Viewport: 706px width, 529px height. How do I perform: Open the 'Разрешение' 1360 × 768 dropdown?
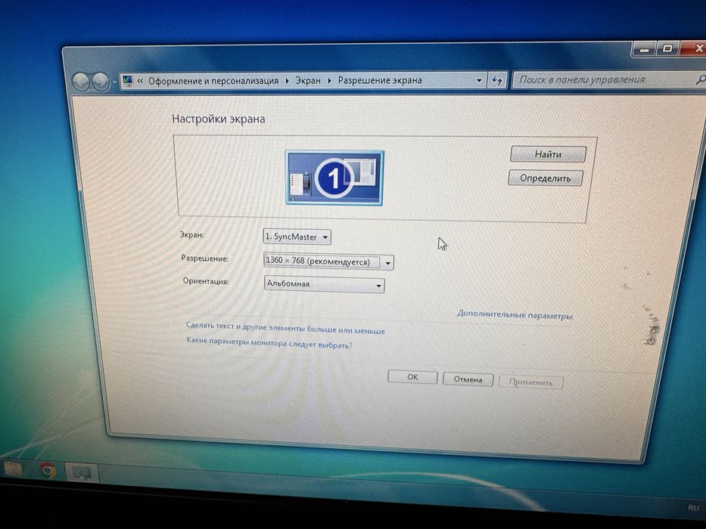[328, 261]
